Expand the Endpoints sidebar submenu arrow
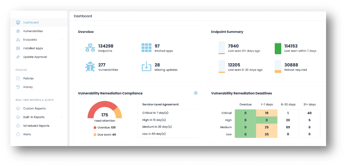Viewport: 347px width, 167px height. click(x=61, y=40)
